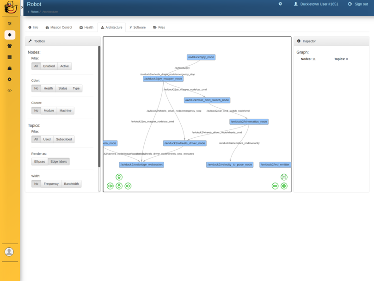Click the /aviduck2/kinematics_node/velocity edge label
The height and width of the screenshot is (281, 374).
pyautogui.click(x=239, y=143)
